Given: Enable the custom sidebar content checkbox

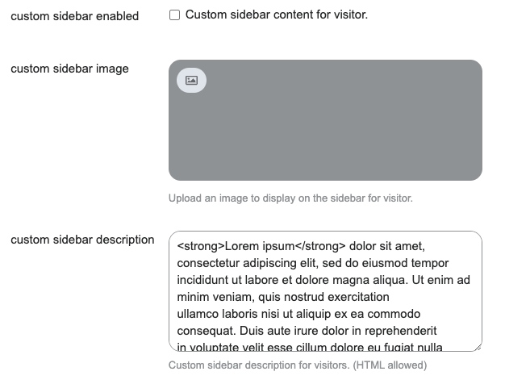Looking at the screenshot, I should [x=174, y=15].
